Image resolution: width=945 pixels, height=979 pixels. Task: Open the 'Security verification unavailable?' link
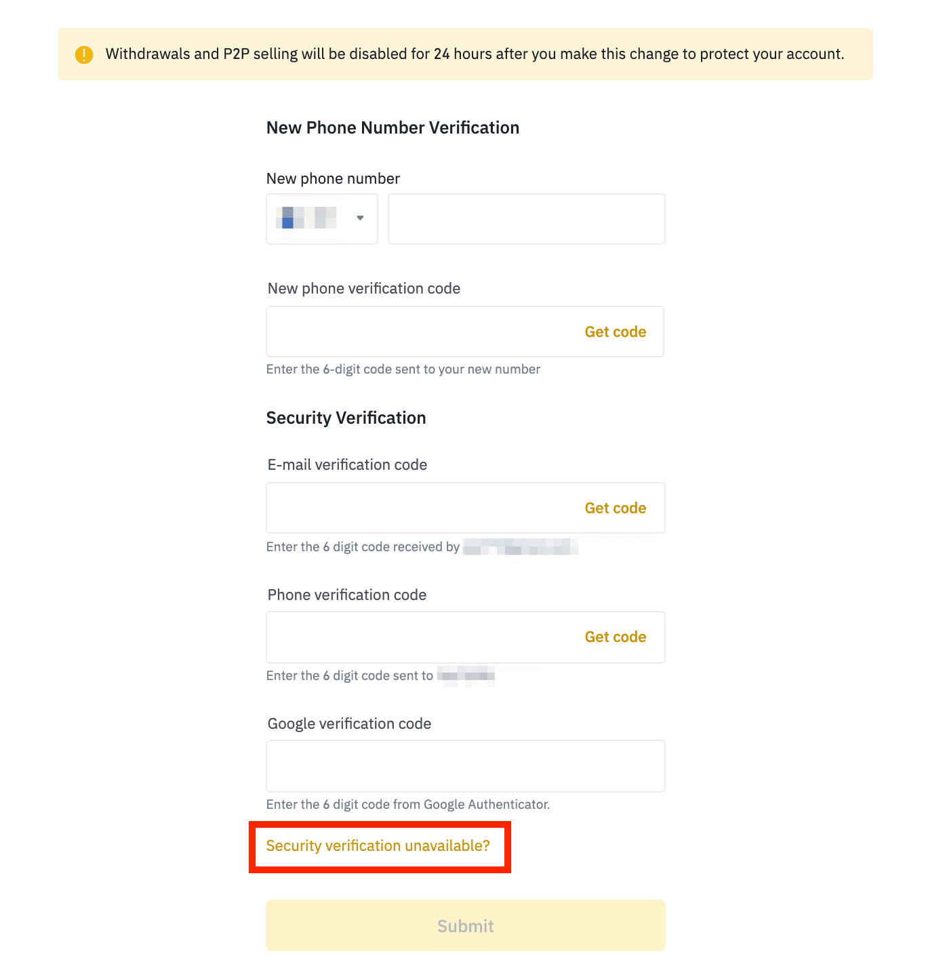click(x=378, y=846)
